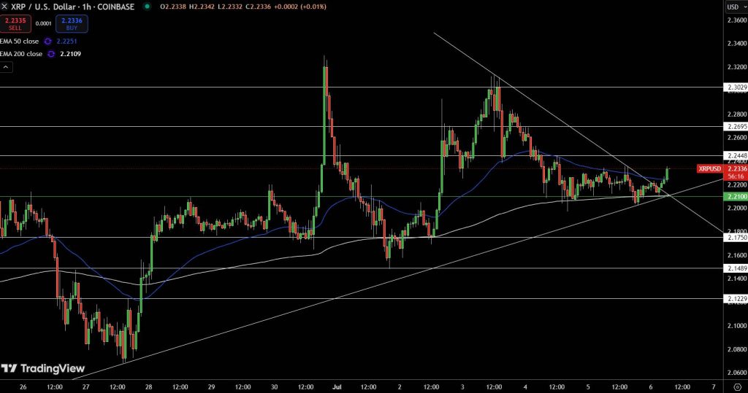The height and width of the screenshot is (393, 748).
Task: Click the EMA 200 indicator loading icon
Action: [51, 54]
